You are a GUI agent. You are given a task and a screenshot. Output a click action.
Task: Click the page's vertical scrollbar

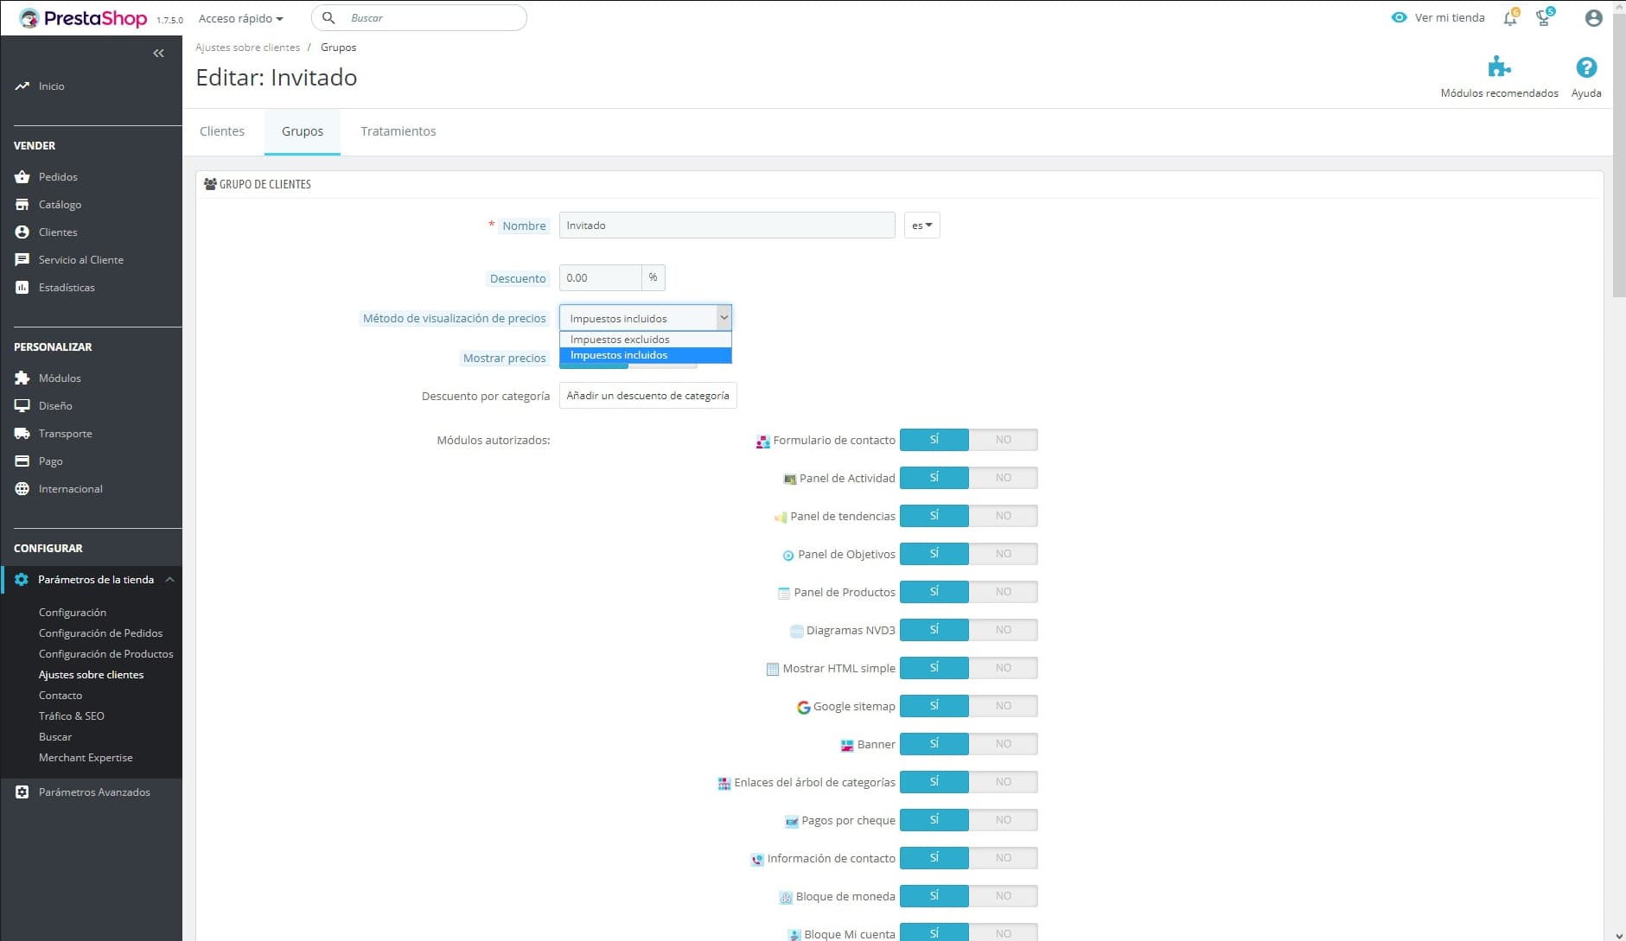[1618, 173]
